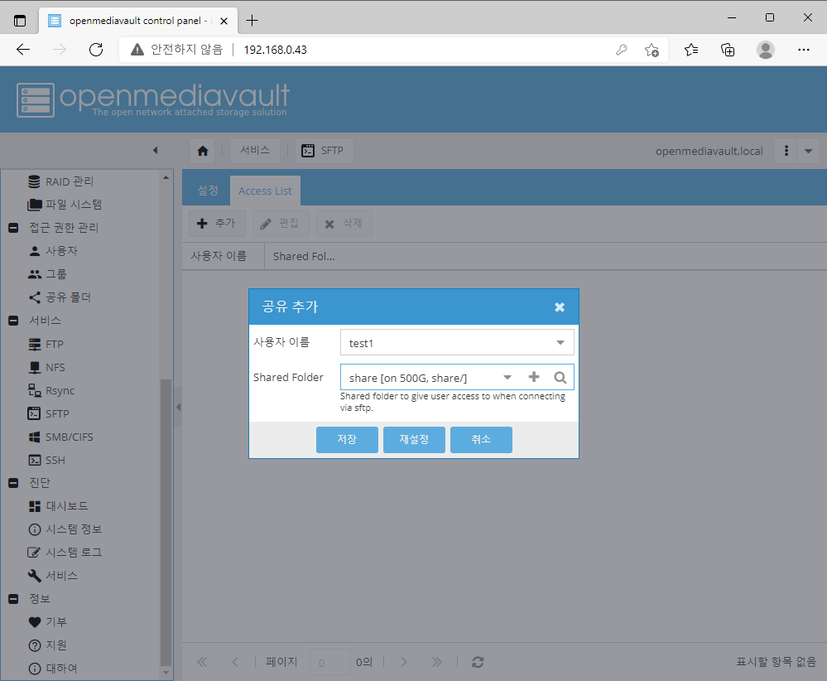
Task: Open 지원 support page
Action: (47, 645)
